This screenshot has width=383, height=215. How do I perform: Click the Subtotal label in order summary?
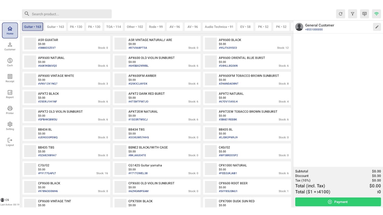tap(302, 171)
